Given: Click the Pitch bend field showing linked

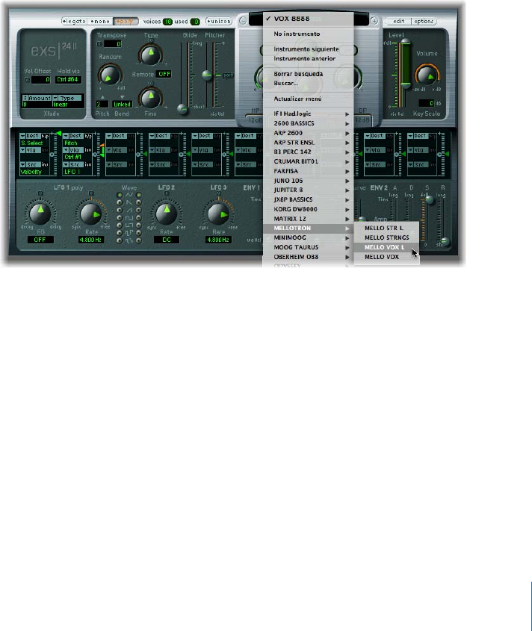Looking at the screenshot, I should pos(122,105).
